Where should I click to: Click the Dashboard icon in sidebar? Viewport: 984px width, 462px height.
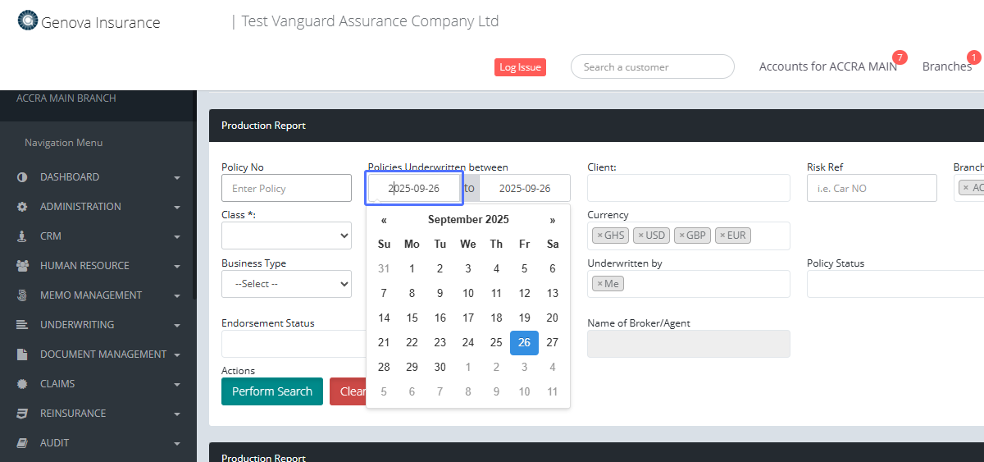[22, 177]
